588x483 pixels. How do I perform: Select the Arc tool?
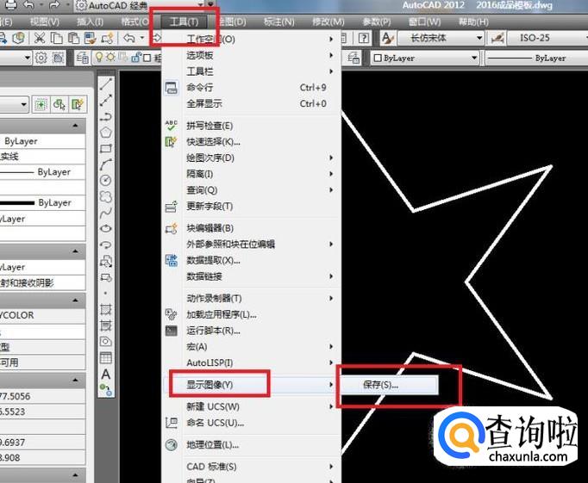point(106,164)
